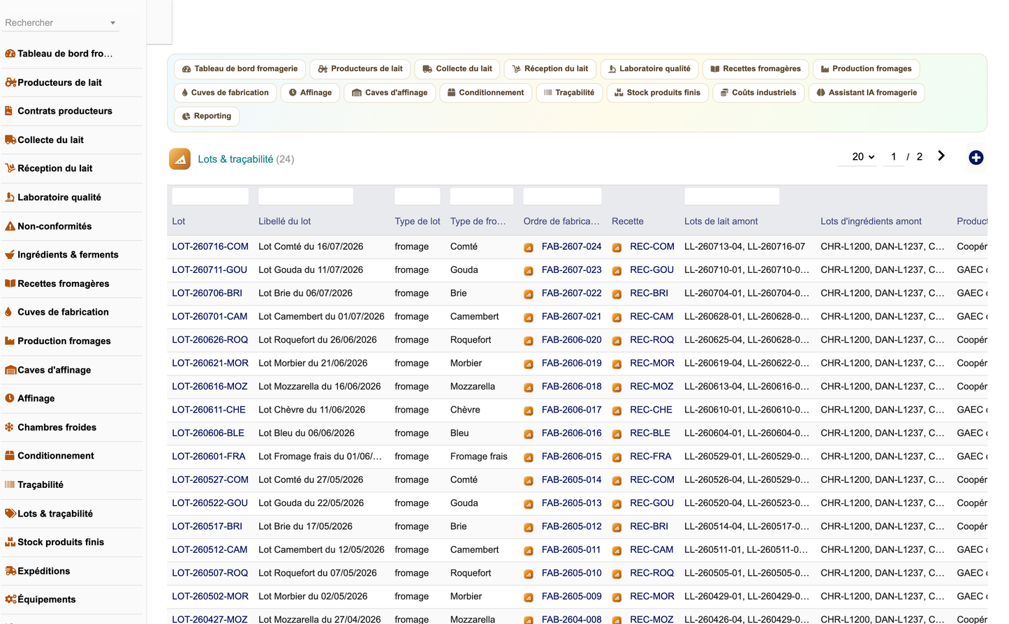Click the orange icon beside FAB-2607-024
Viewport: 1009px width, 624px height.
(529, 247)
